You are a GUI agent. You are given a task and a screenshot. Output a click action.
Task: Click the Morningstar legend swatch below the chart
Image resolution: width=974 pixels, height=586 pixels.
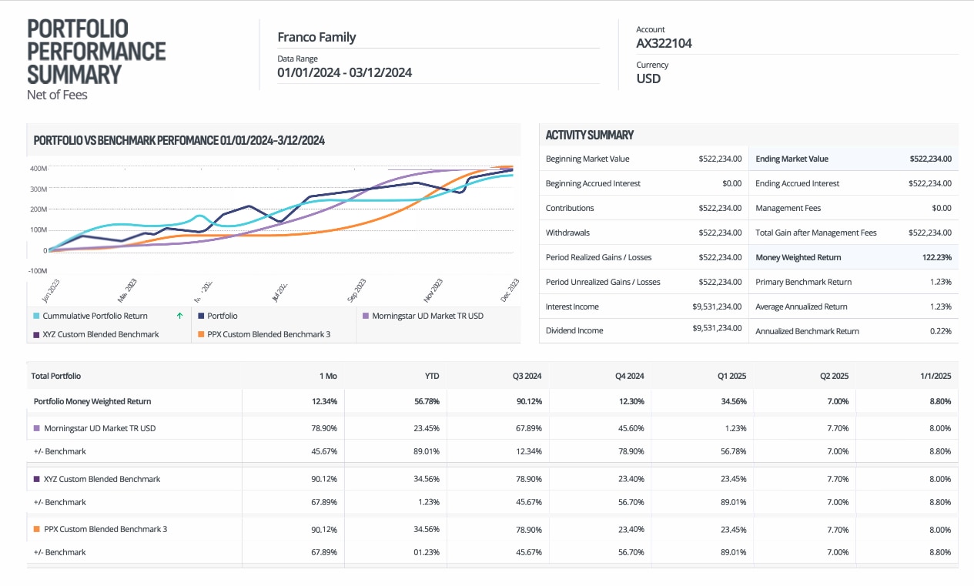pos(366,316)
